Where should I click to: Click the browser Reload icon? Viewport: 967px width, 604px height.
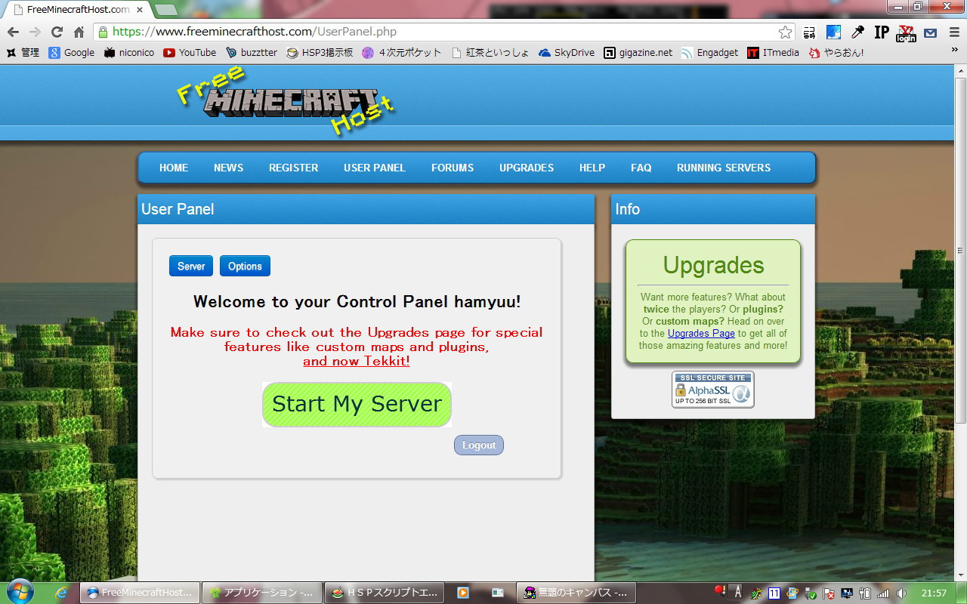[57, 32]
